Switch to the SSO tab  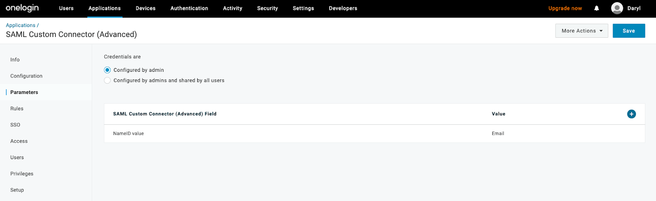(x=15, y=125)
